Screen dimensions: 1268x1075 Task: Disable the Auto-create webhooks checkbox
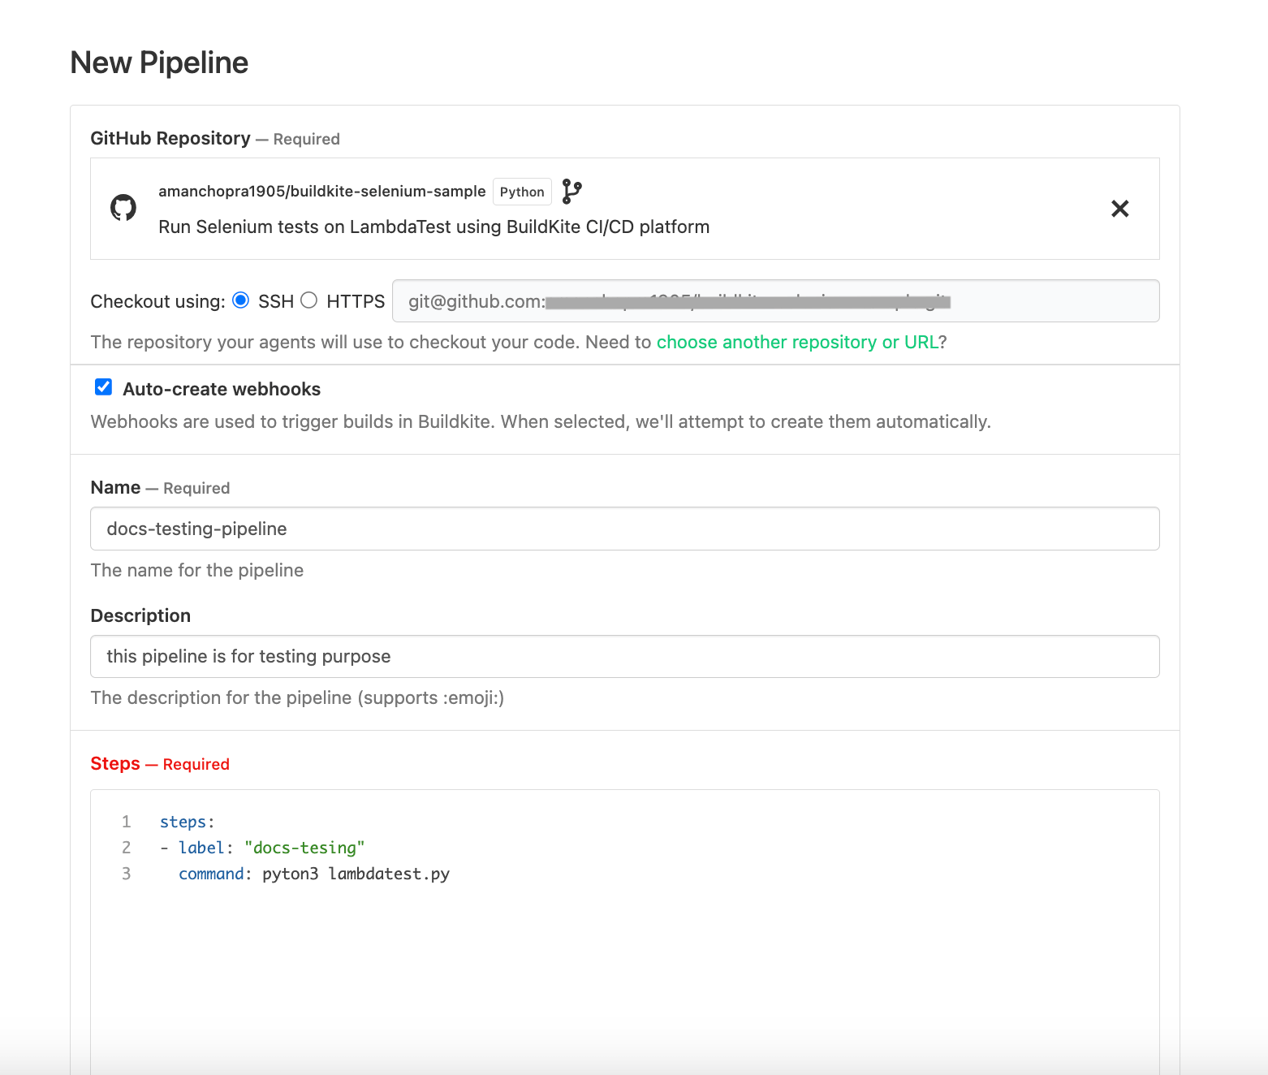[x=103, y=387]
